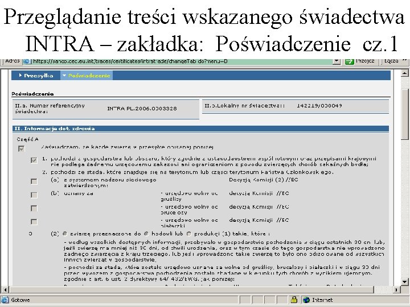Click vertical scrollbar up arrow
This screenshot has height=307, width=410.
point(405,73)
